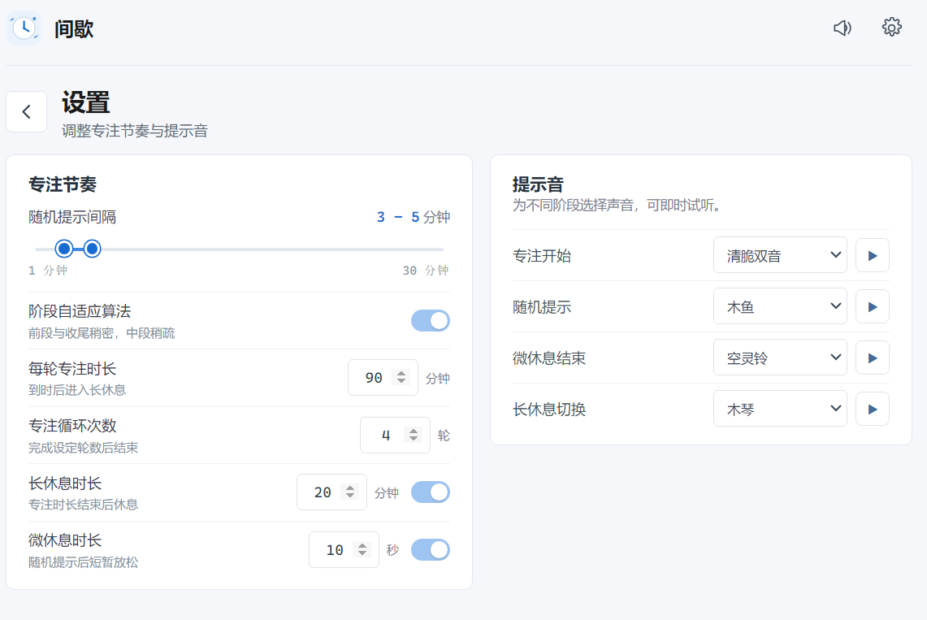Click the 微休息时长 stepper arrows
927x620 pixels.
pyautogui.click(x=362, y=549)
